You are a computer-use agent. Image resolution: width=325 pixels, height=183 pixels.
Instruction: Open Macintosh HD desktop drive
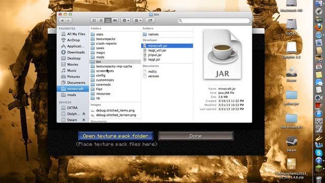tap(291, 6)
